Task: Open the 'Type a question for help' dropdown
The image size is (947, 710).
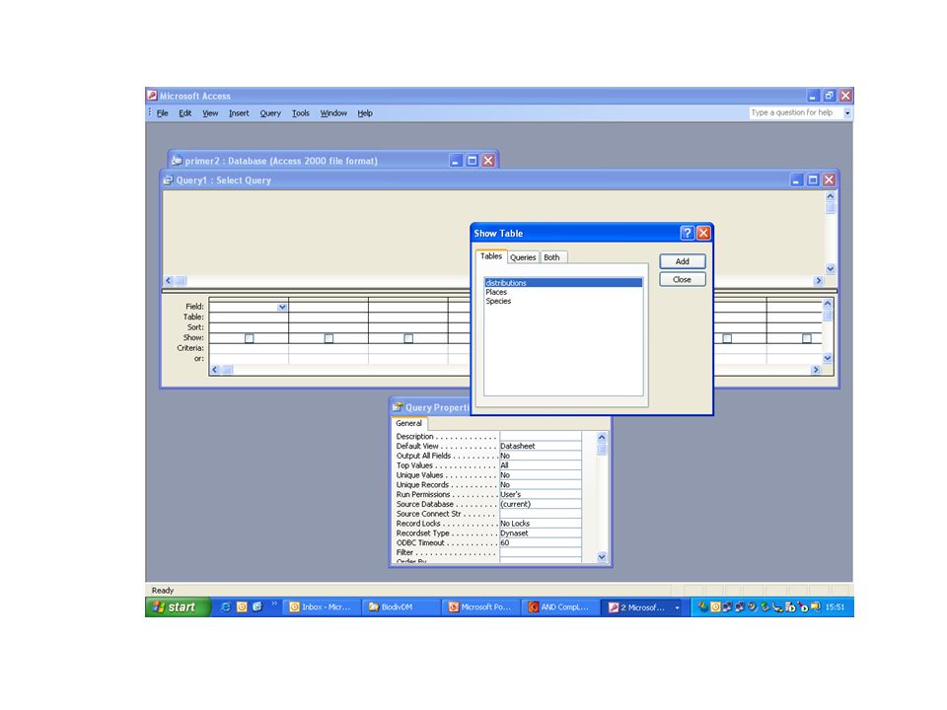Action: pos(847,112)
